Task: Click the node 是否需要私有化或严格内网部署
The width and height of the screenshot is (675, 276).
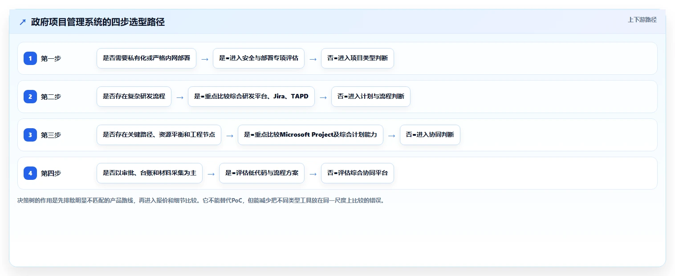Action: point(146,58)
